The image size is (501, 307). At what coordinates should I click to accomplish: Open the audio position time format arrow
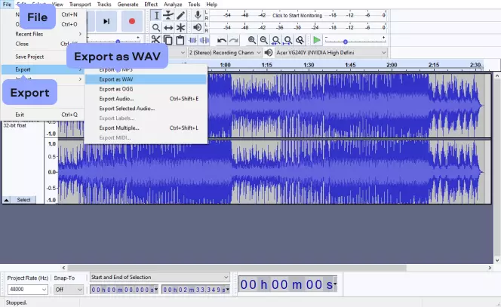click(334, 284)
